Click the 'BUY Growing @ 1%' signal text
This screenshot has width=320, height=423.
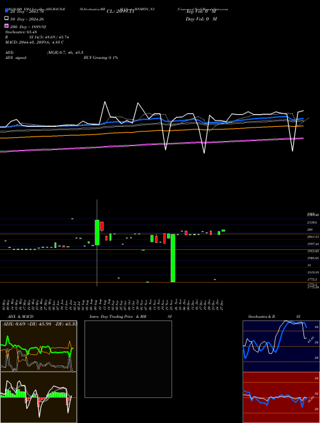pyautogui.click(x=100, y=58)
